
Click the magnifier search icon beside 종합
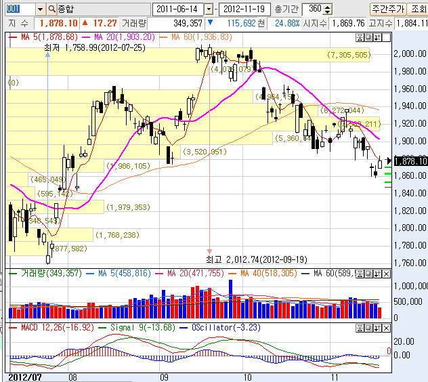(x=51, y=9)
